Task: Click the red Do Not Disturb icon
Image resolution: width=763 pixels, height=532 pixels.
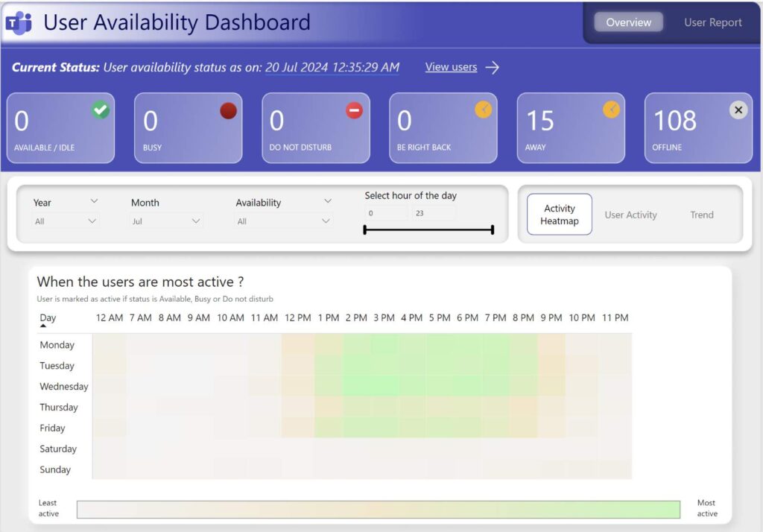Action: tap(354, 110)
